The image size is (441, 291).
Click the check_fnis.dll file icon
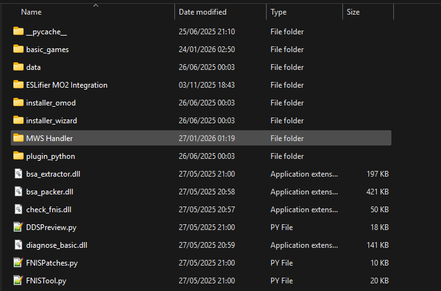click(x=18, y=210)
